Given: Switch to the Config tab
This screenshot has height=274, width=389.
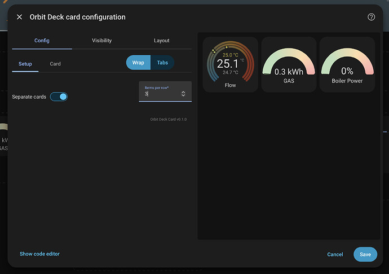Looking at the screenshot, I should 42,41.
